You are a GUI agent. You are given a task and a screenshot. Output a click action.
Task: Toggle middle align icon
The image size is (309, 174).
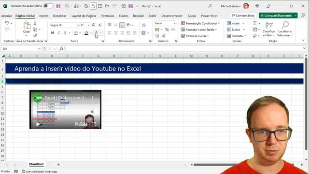click(x=116, y=25)
